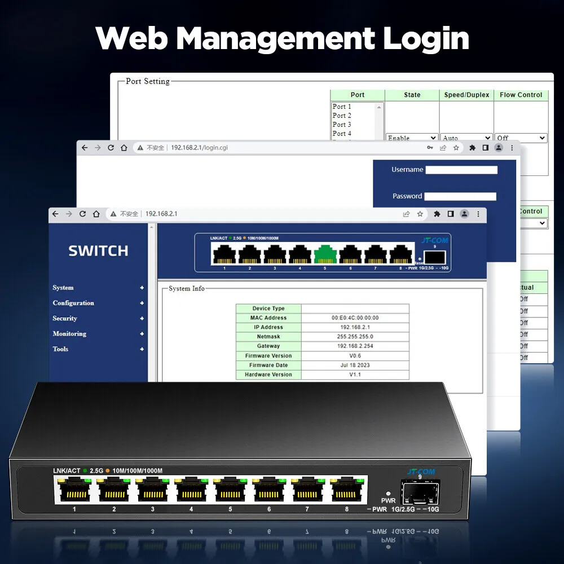
Task: Select Port 2 in the port list
Action: click(353, 116)
